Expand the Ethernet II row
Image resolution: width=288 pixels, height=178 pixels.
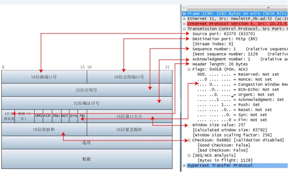pos(184,19)
